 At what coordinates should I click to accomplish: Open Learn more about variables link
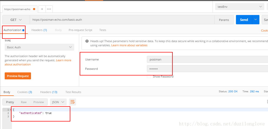coord(129,45)
